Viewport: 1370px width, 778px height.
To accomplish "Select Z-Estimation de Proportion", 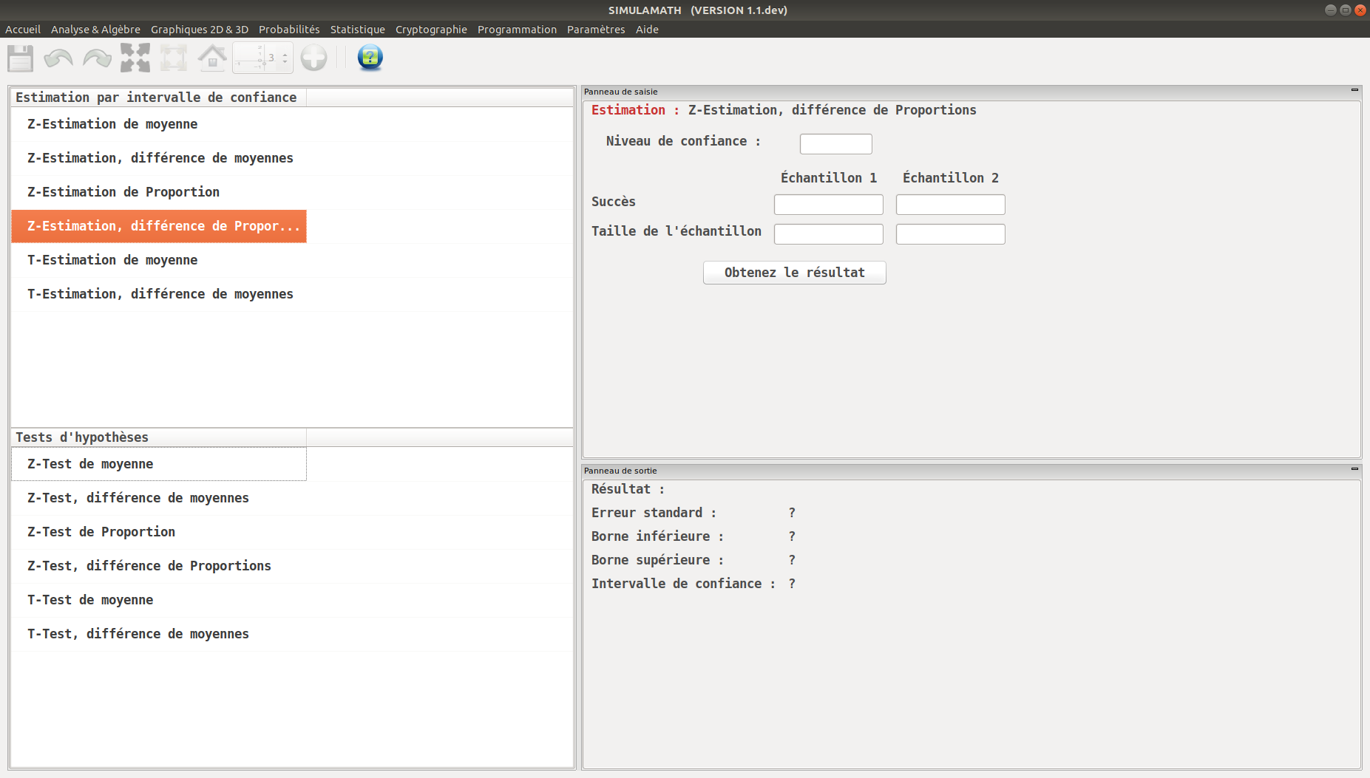I will (159, 192).
